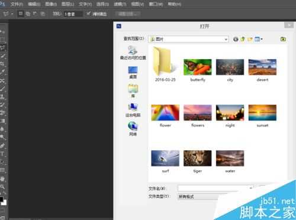This screenshot has height=220, width=296.
Task: Select the Hand tool
Action: tap(2, 179)
